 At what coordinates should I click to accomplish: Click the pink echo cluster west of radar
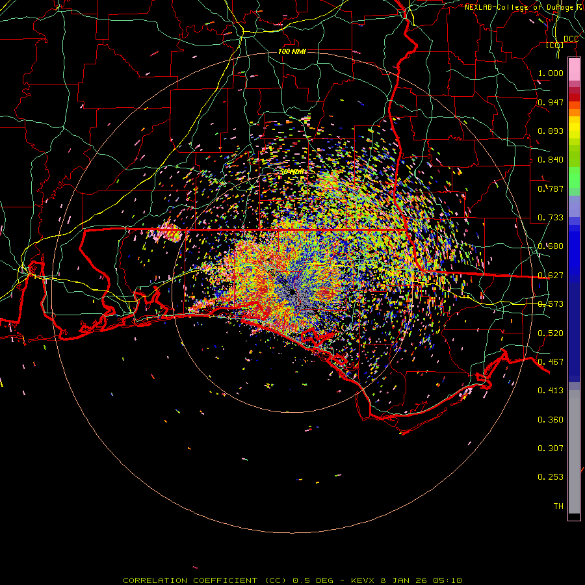pyautogui.click(x=168, y=232)
